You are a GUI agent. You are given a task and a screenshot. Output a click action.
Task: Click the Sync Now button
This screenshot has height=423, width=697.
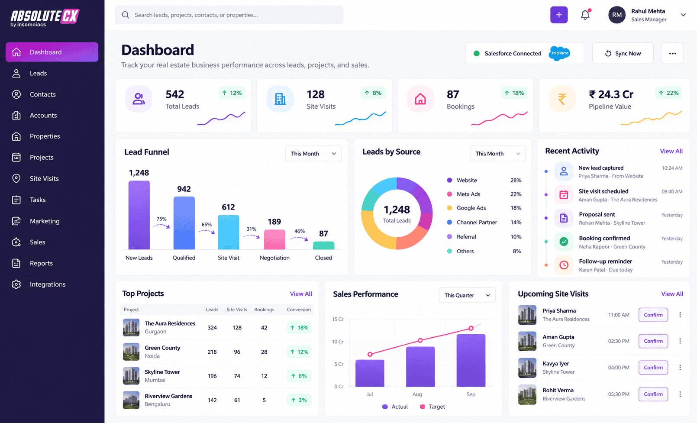tap(623, 53)
